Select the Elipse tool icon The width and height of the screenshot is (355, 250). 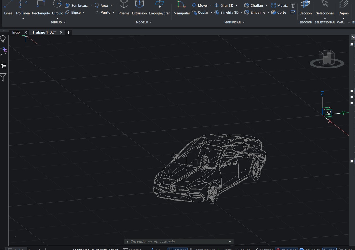pyautogui.click(x=67, y=12)
